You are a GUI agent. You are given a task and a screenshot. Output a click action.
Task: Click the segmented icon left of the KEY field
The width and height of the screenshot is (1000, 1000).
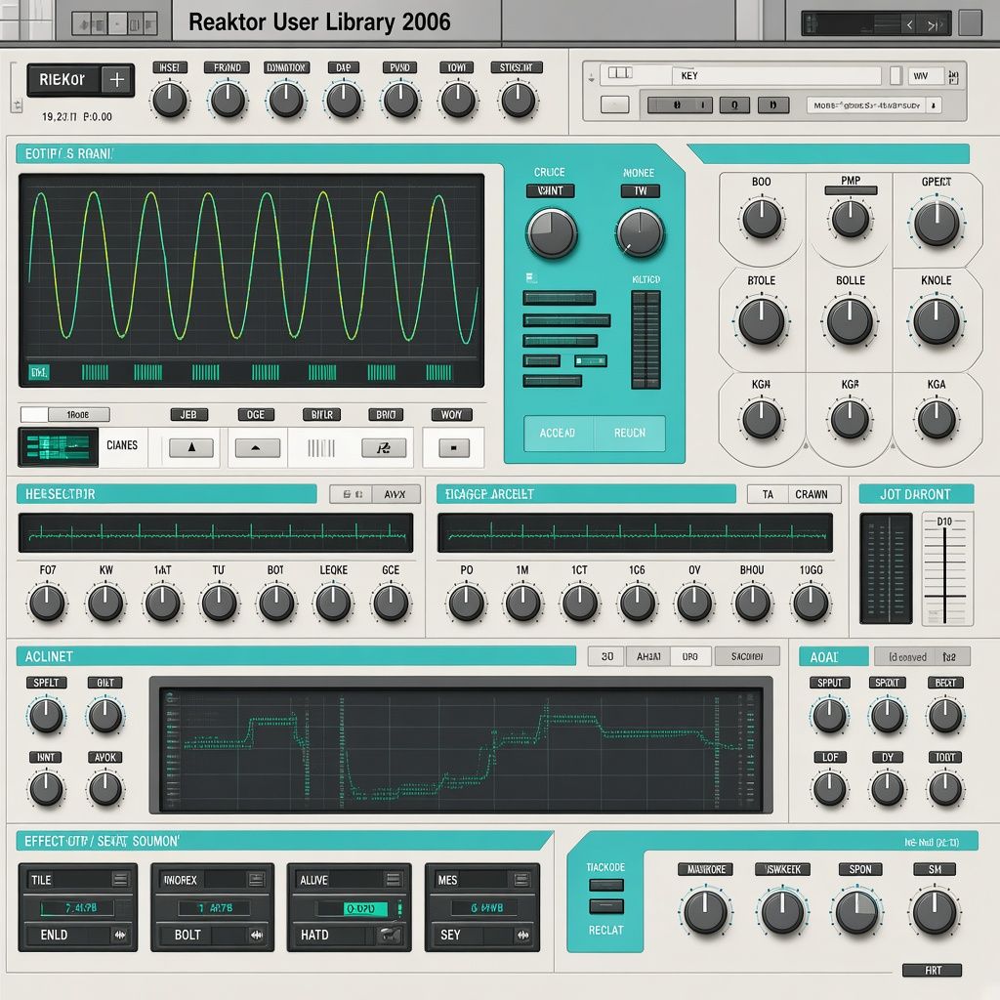[619, 72]
